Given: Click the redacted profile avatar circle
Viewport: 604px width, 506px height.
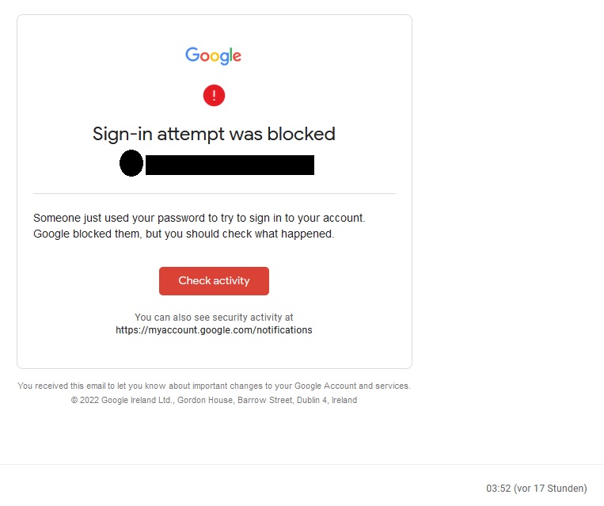Looking at the screenshot, I should [131, 163].
